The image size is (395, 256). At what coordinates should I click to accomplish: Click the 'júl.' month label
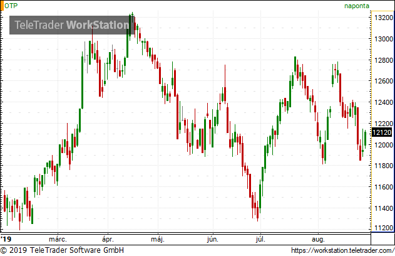260,239
